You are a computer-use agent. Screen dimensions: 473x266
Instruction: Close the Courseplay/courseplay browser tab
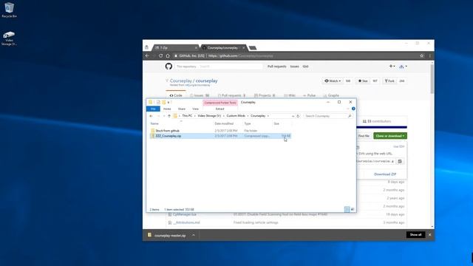244,47
